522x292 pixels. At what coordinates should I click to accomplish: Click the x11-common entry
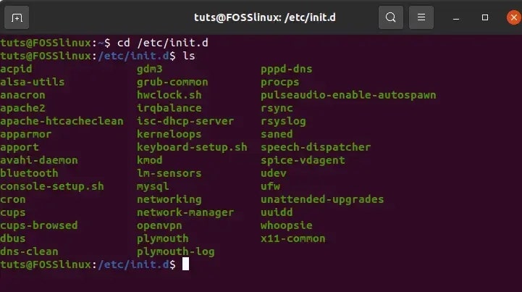(x=293, y=238)
